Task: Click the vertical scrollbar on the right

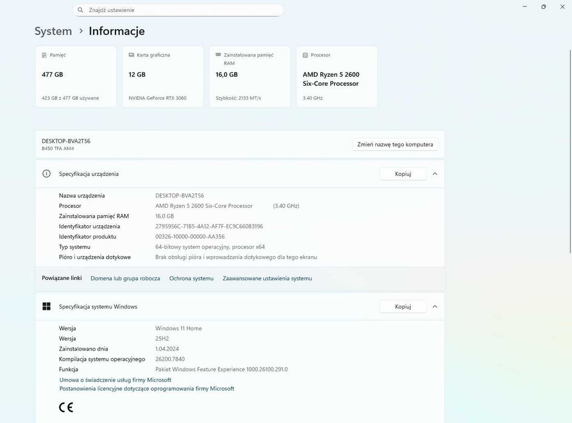Action: point(570,151)
